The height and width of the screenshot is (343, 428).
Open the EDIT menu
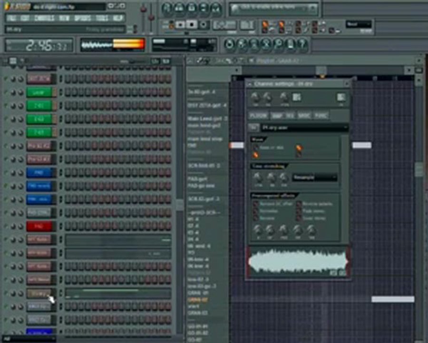click(x=25, y=18)
